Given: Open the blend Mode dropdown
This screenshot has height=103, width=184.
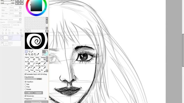Looking at the screenshot, I should coord(20,19).
